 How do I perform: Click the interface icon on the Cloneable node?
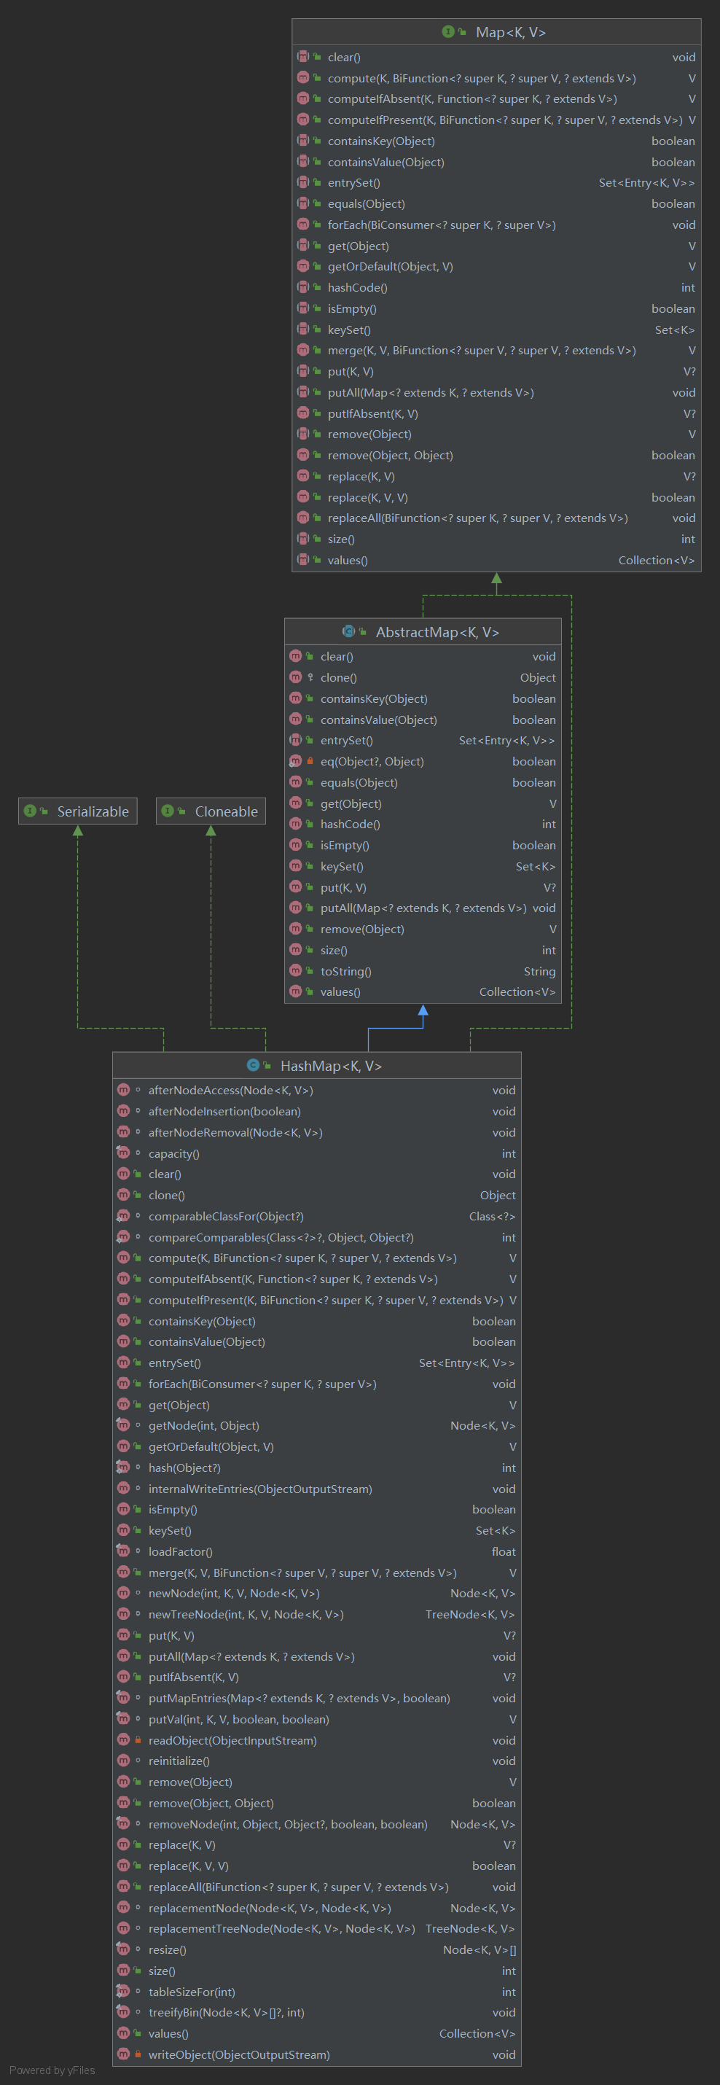coord(168,811)
